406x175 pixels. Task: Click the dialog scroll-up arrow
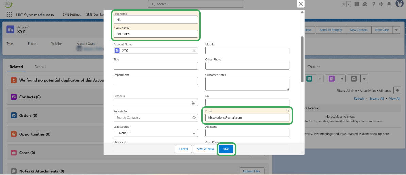point(302,12)
